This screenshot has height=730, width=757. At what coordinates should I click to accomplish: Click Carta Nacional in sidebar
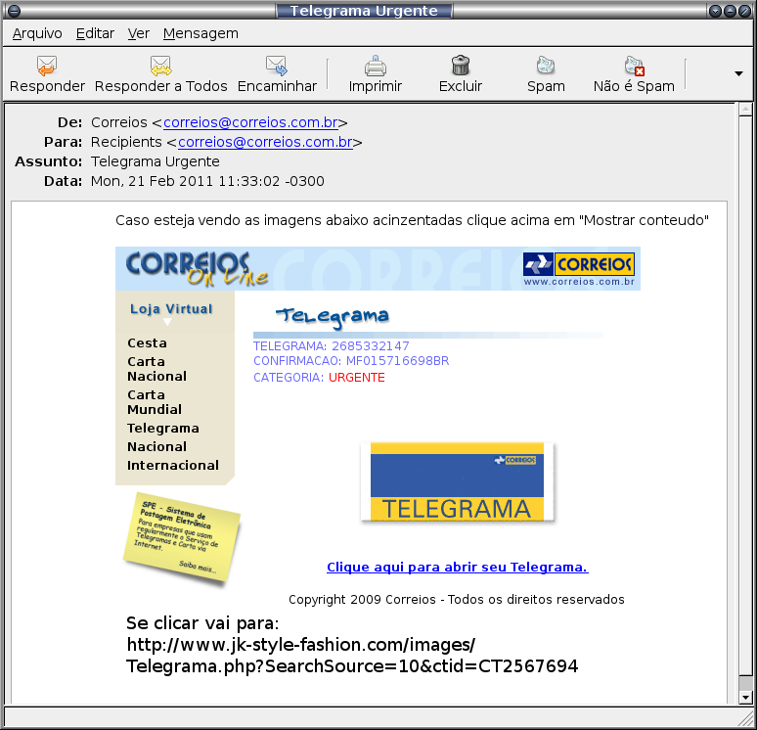point(156,369)
